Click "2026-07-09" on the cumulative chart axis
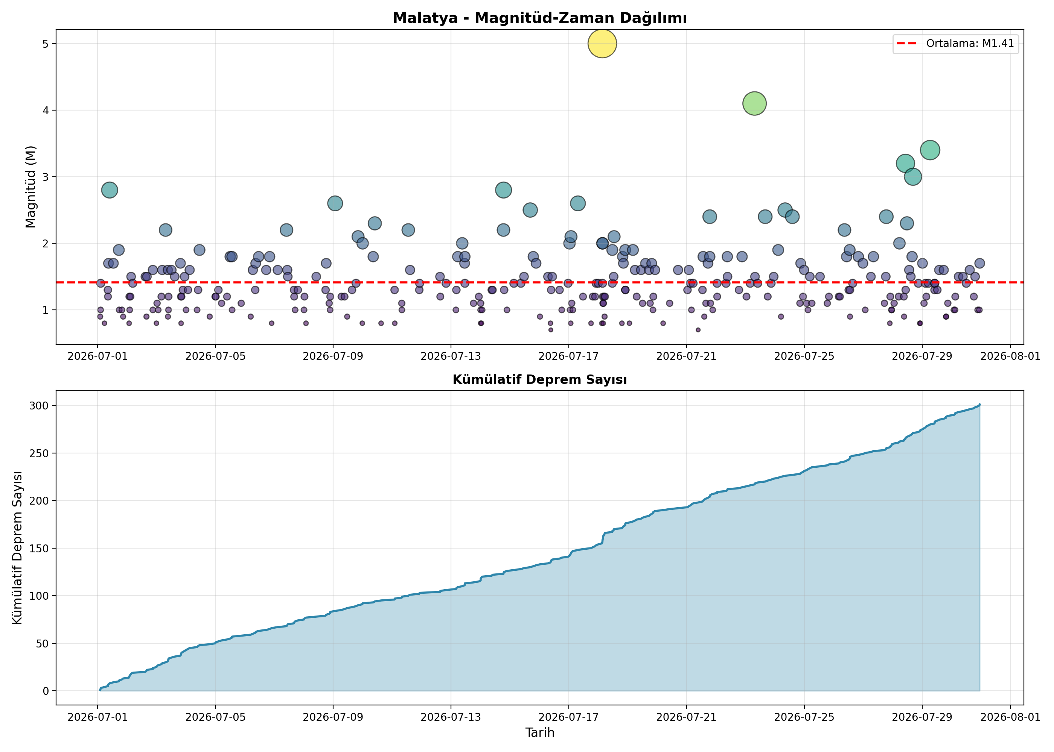Viewport: 1054px width, 752px height. point(333,717)
